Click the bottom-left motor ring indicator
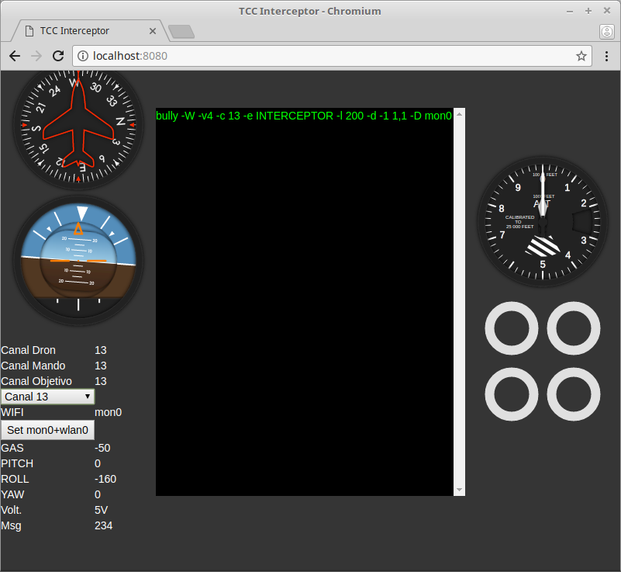 tap(511, 394)
